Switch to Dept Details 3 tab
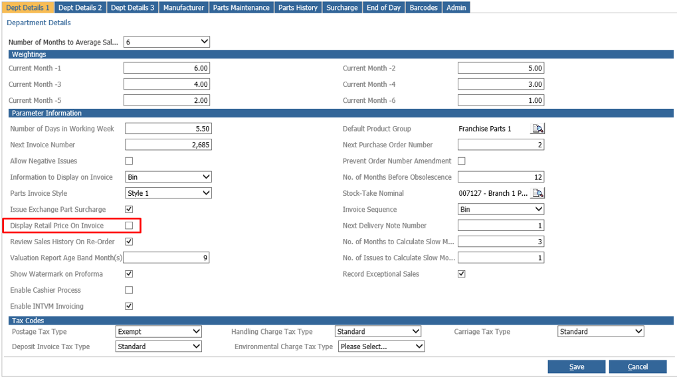 click(x=133, y=7)
